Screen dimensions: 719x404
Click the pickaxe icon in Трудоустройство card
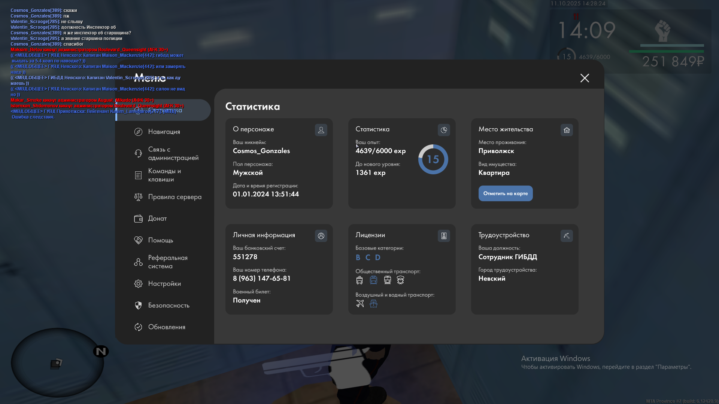(567, 236)
